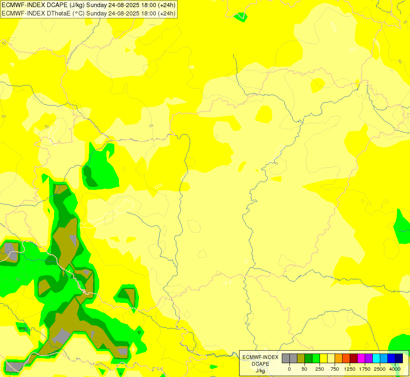Click the legend unit J/kg

pyautogui.click(x=260, y=371)
